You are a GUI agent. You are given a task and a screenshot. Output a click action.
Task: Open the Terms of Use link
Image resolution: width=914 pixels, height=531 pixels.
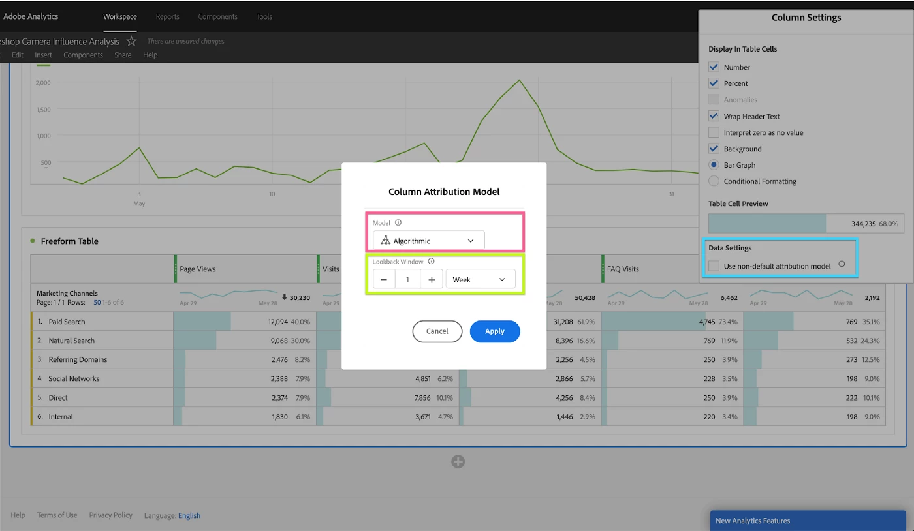pyautogui.click(x=57, y=515)
